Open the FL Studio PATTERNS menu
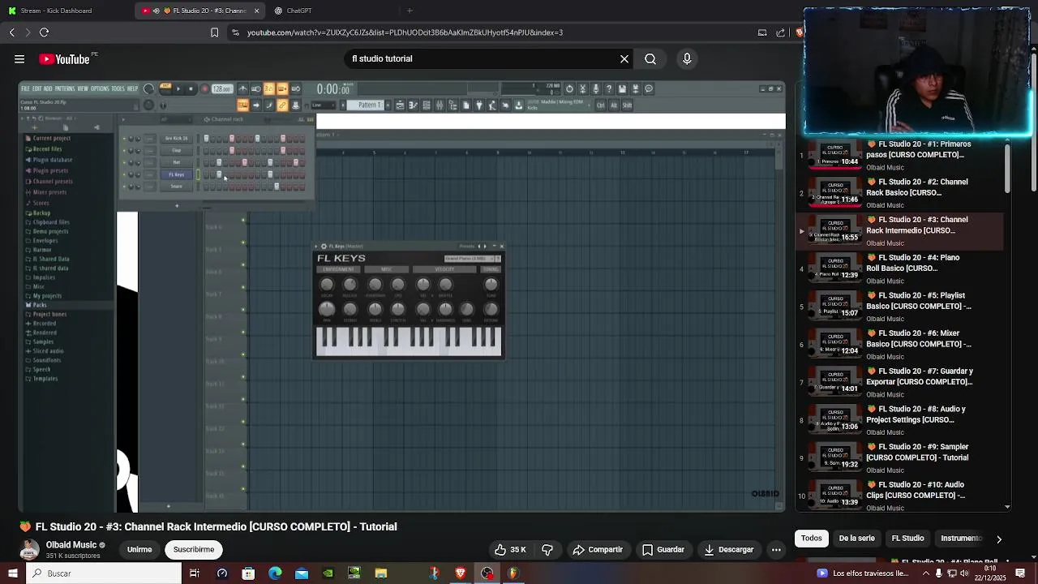This screenshot has height=584, width=1038. pyautogui.click(x=65, y=88)
